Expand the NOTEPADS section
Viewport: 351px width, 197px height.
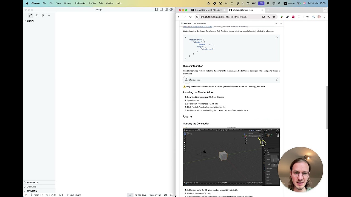click(x=39, y=182)
